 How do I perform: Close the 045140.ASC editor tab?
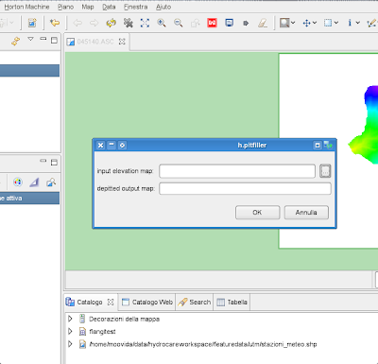tap(122, 42)
